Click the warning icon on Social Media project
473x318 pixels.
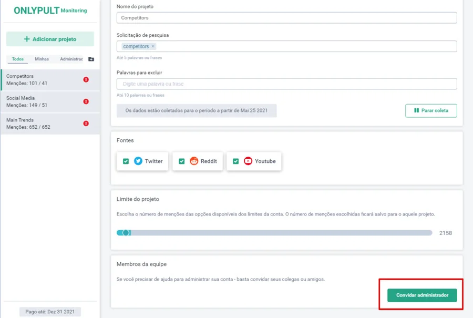(86, 101)
